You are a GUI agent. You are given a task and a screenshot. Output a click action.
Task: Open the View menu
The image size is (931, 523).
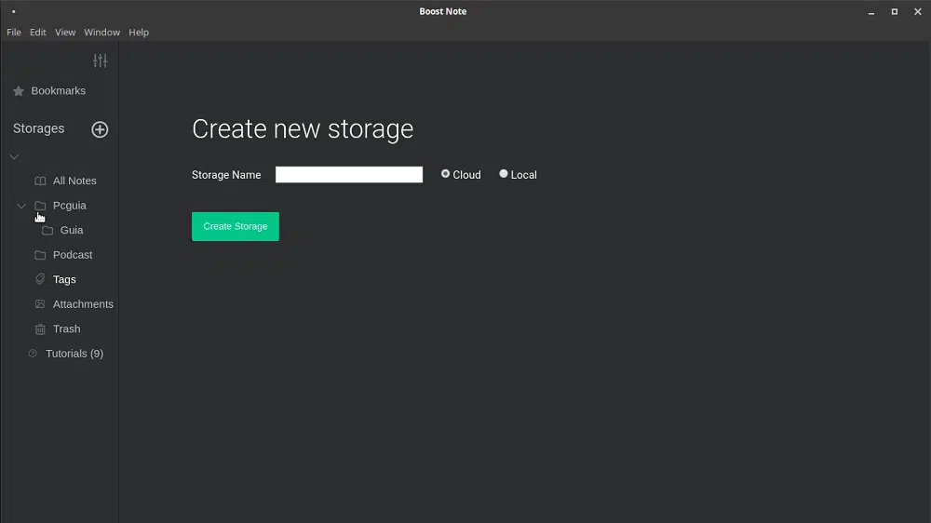point(65,32)
